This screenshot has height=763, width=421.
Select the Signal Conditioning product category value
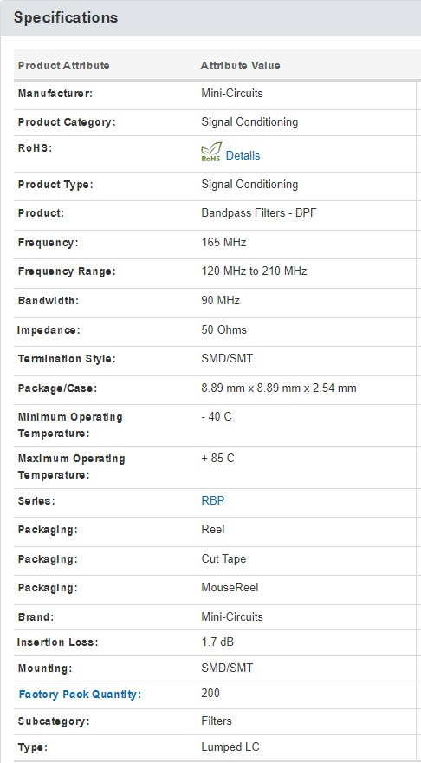click(249, 121)
